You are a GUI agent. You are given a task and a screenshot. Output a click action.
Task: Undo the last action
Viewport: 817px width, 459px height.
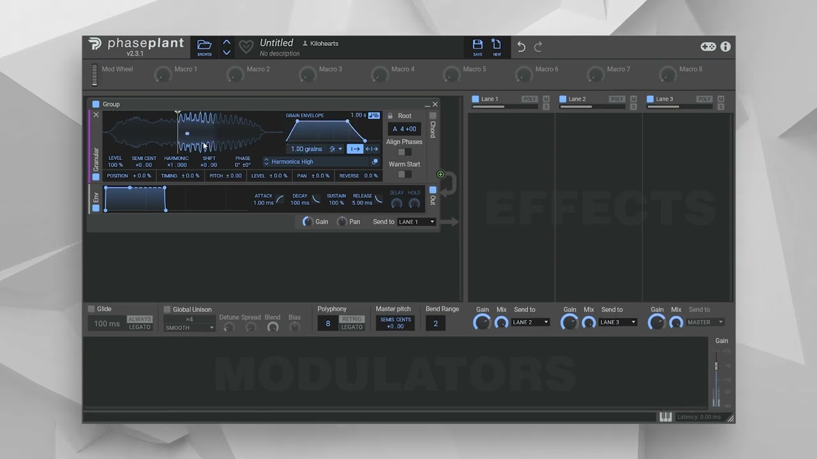click(x=521, y=47)
